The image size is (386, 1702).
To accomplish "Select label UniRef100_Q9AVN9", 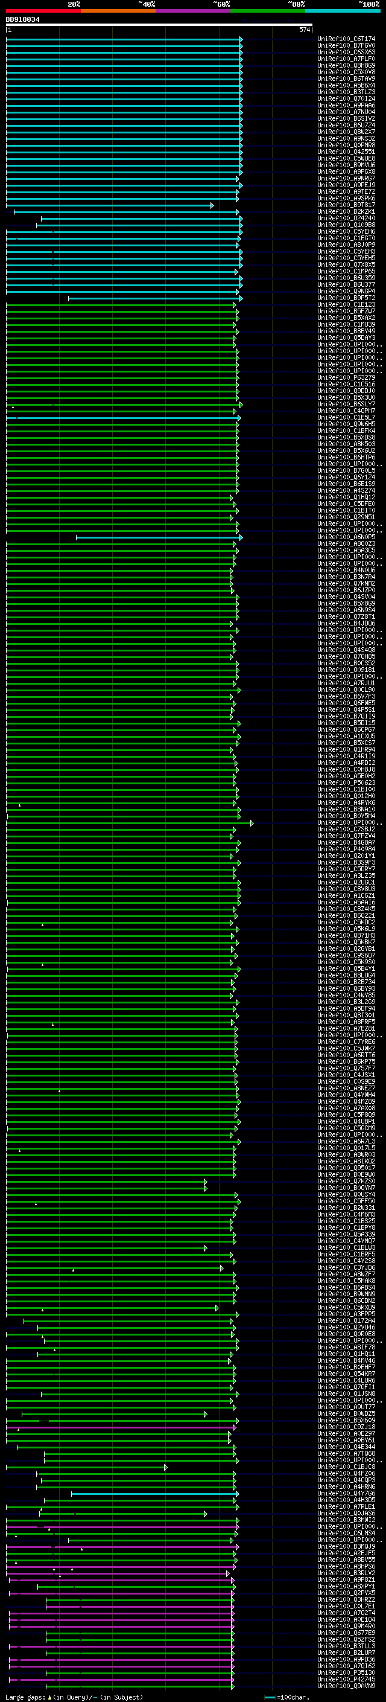I will tap(346, 1686).
